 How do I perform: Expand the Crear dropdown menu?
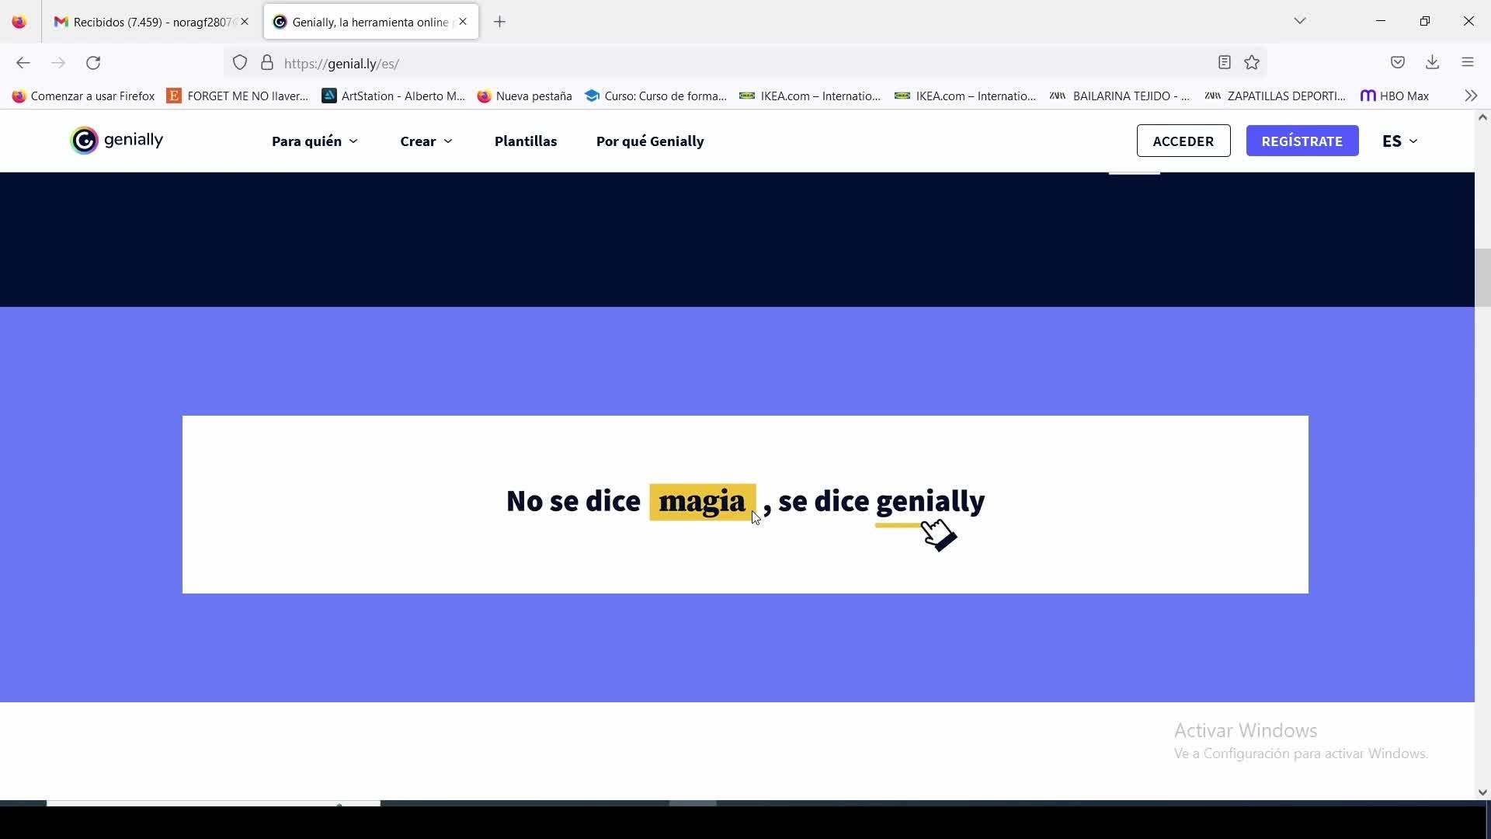(x=426, y=141)
